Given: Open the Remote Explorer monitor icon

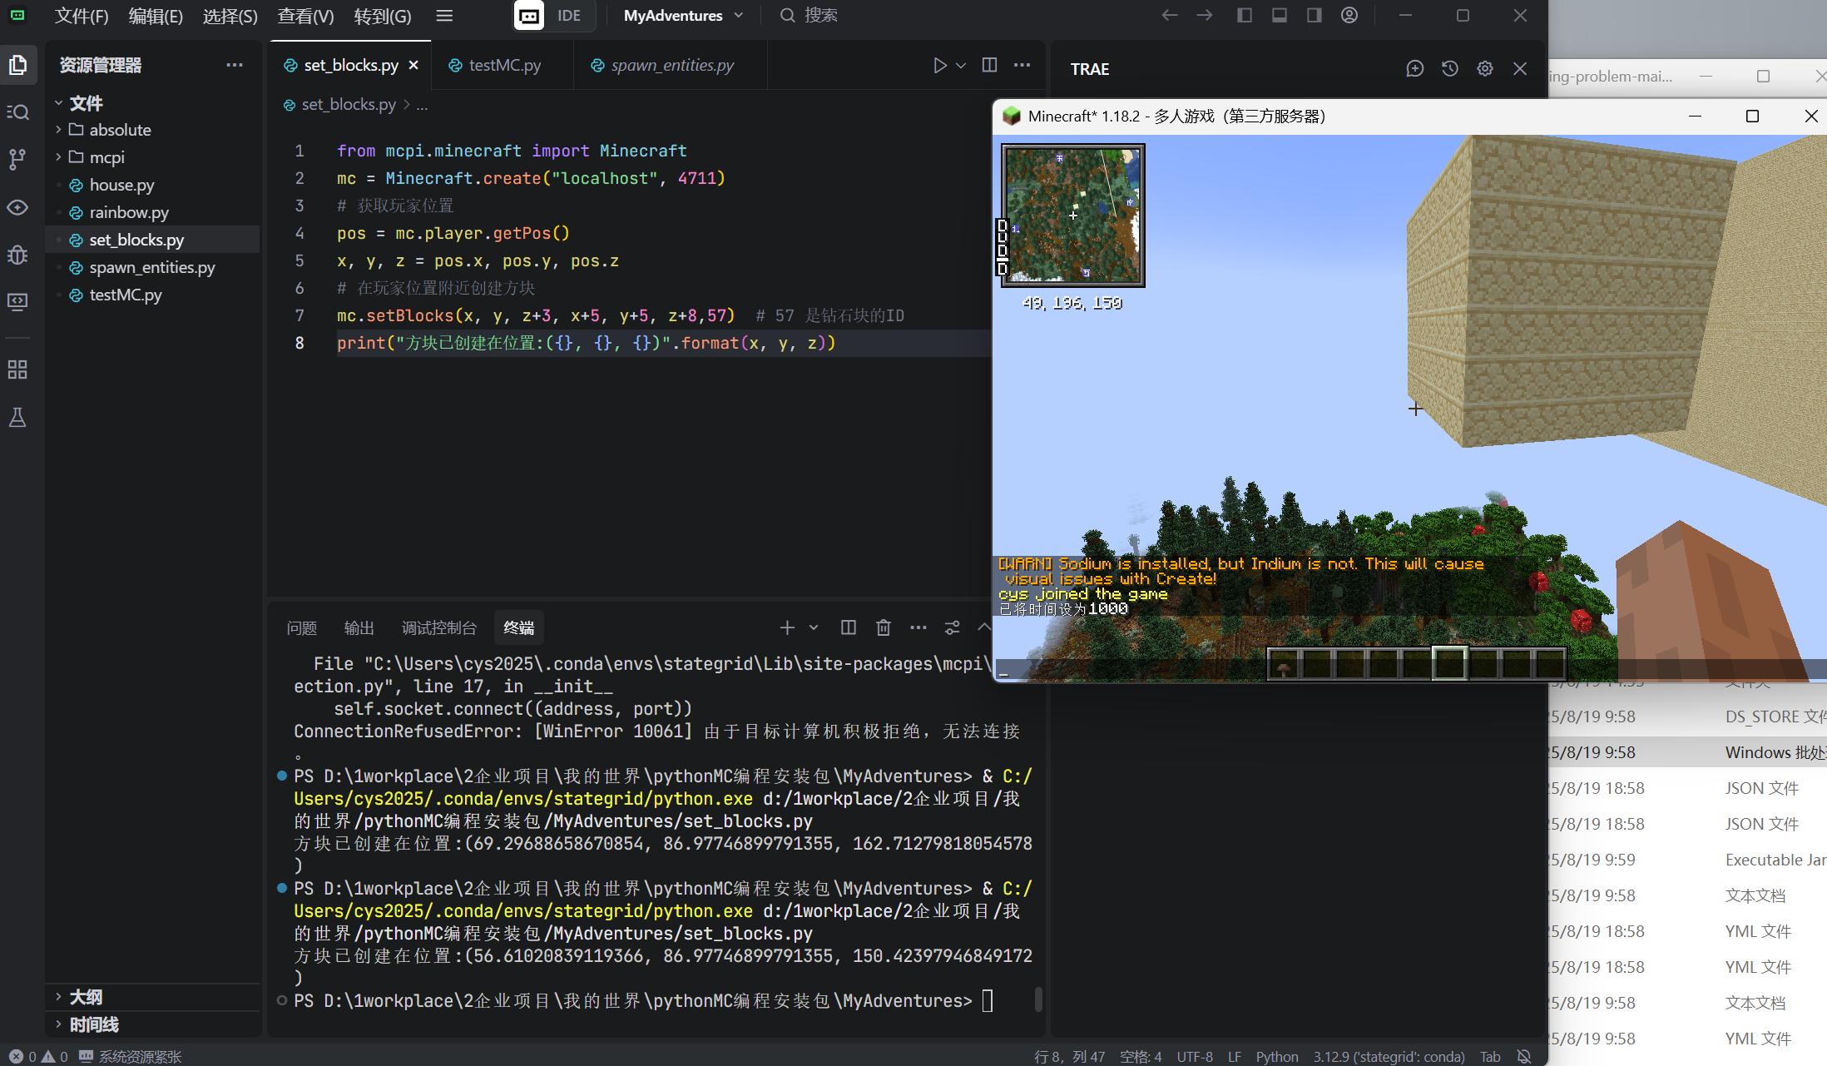Looking at the screenshot, I should [17, 301].
